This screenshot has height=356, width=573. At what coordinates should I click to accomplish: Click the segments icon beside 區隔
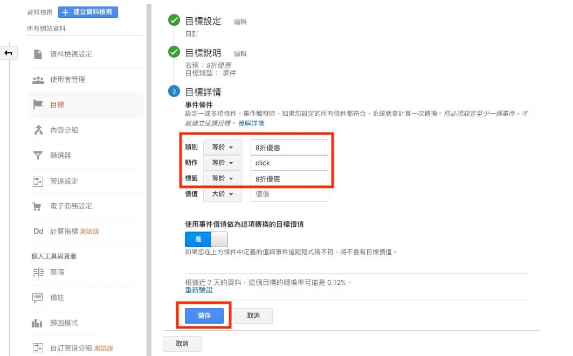(38, 273)
